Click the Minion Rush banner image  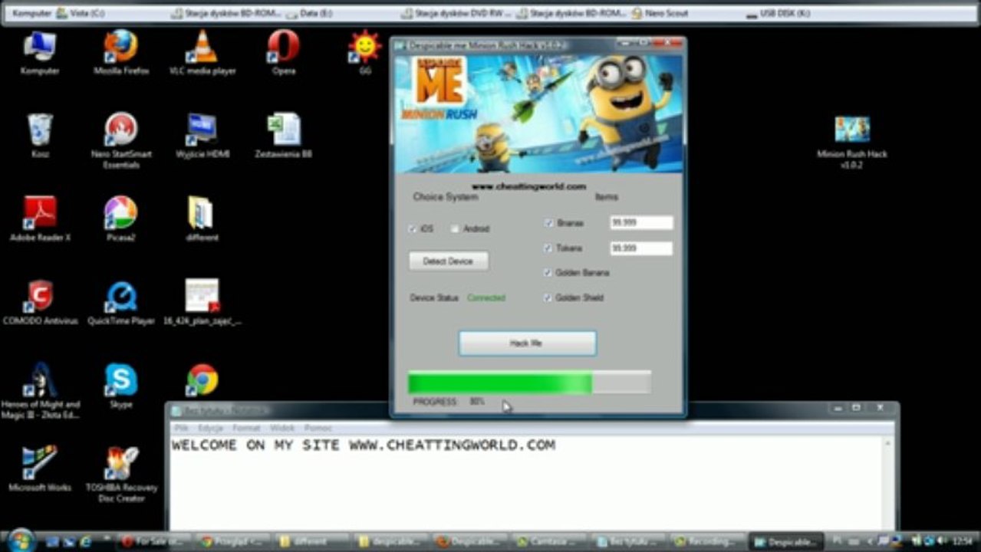point(538,113)
